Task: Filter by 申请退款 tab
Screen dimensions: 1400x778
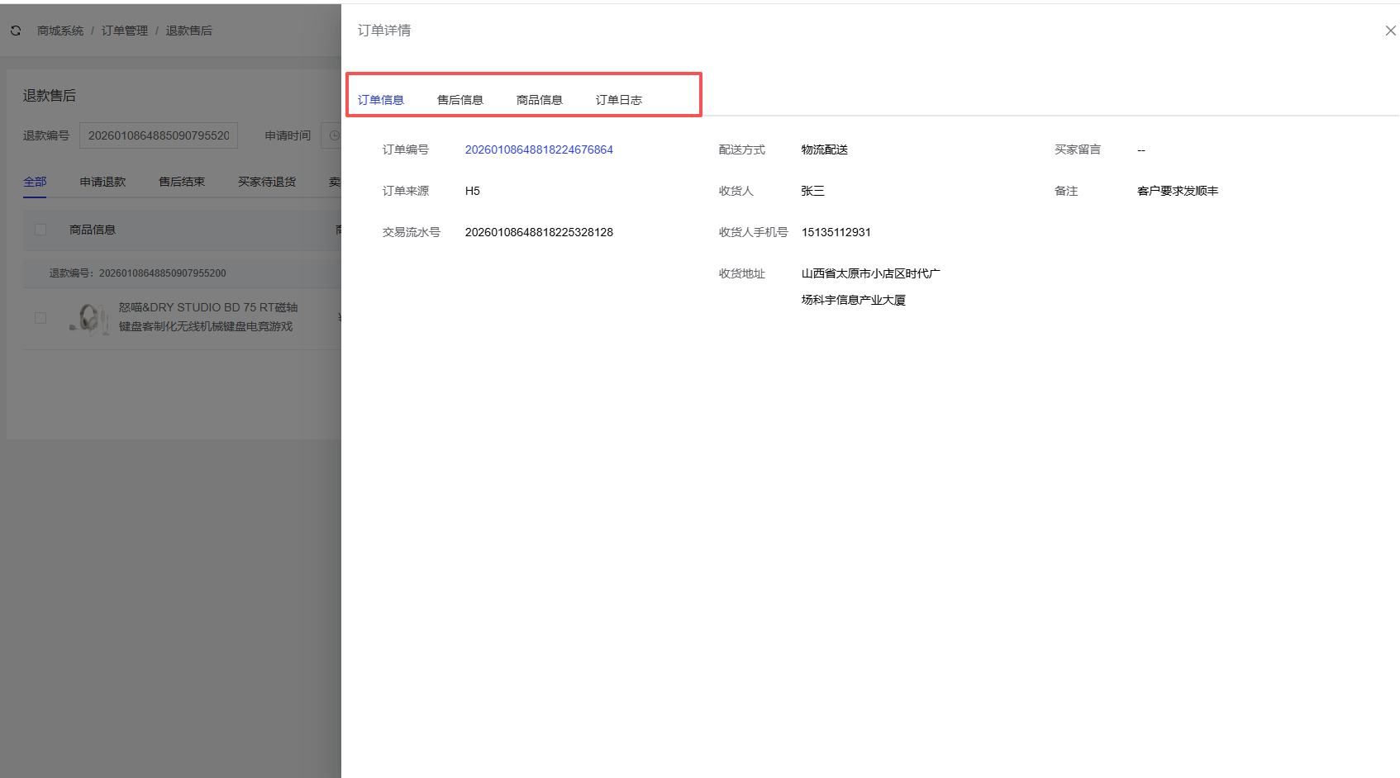Action: tap(102, 182)
